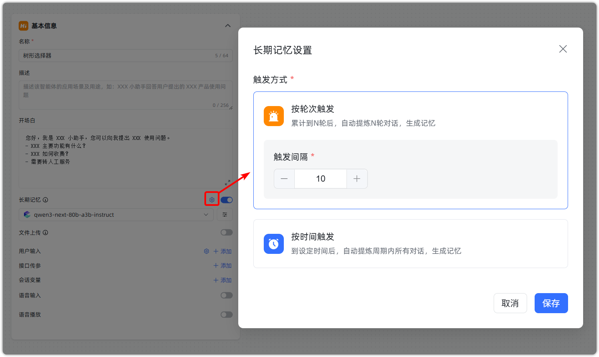Image resolution: width=599 pixels, height=357 pixels.
Task: Click the 触发方式 label in the dialog
Action: tap(270, 80)
